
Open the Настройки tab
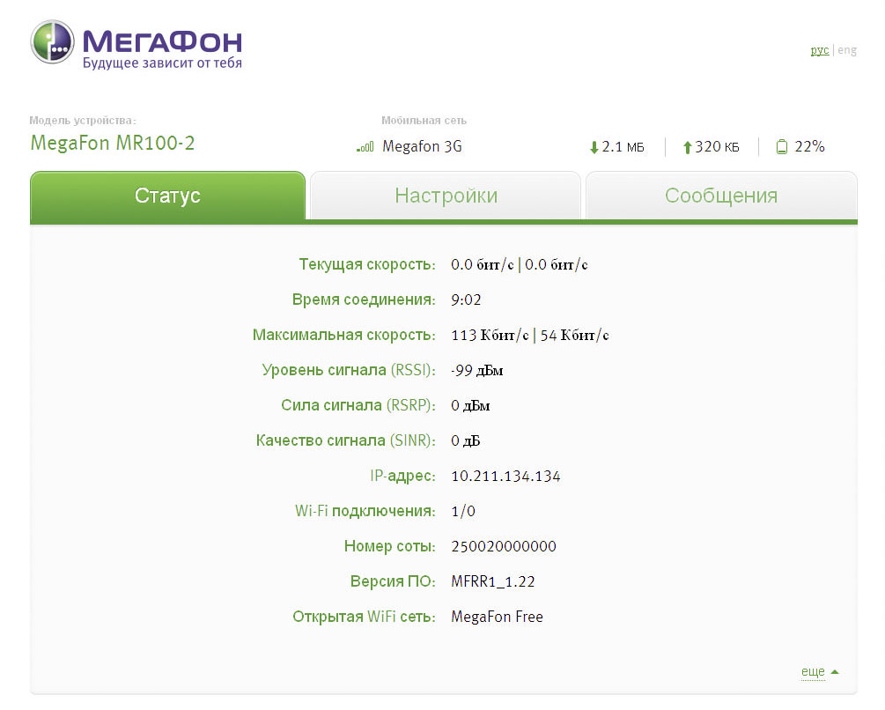(x=446, y=196)
